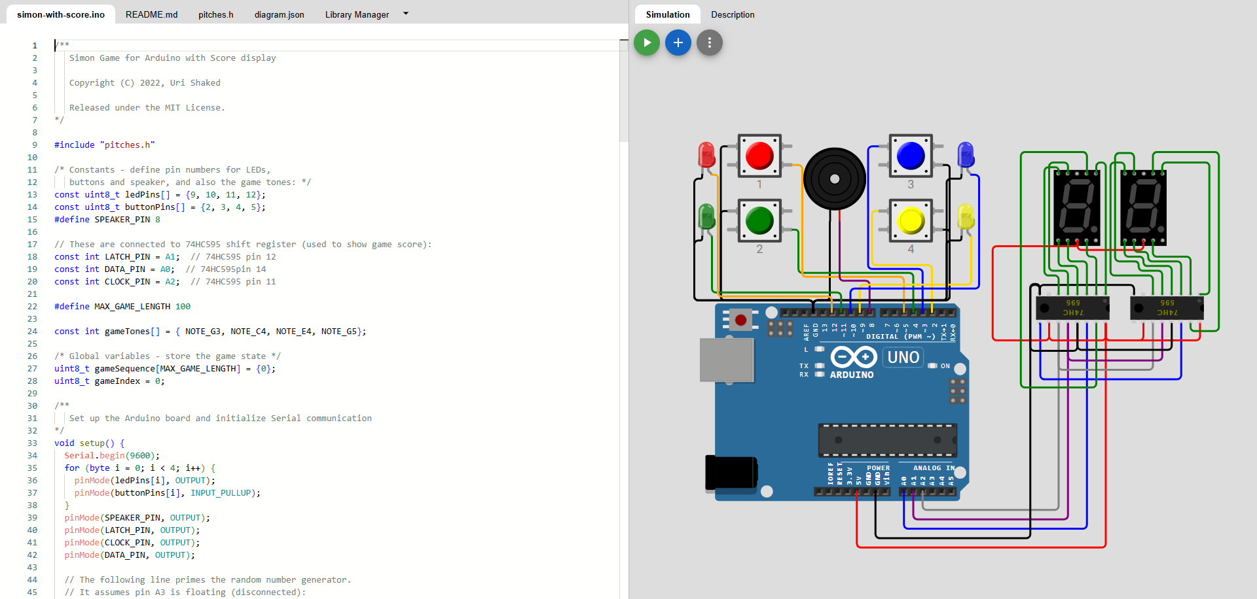Screen dimensions: 1257x599
Task: Start the simulation with the green play button
Action: click(647, 43)
